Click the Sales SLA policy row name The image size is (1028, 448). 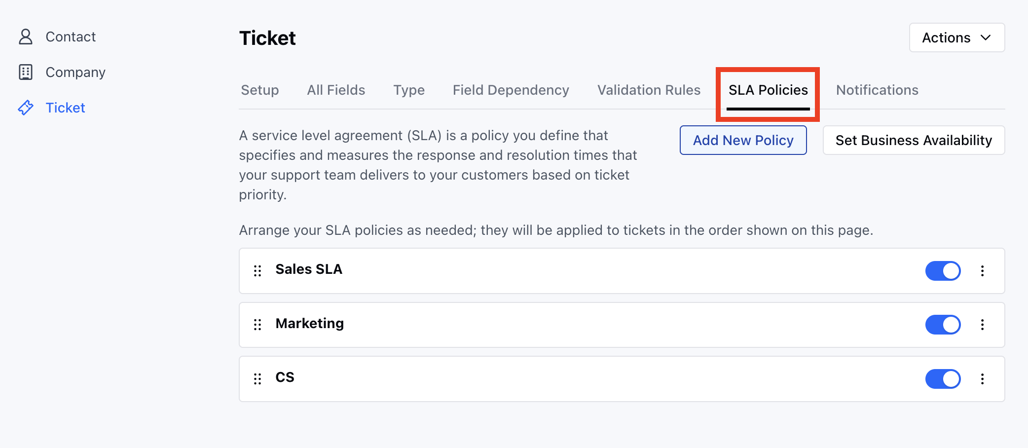click(x=309, y=269)
